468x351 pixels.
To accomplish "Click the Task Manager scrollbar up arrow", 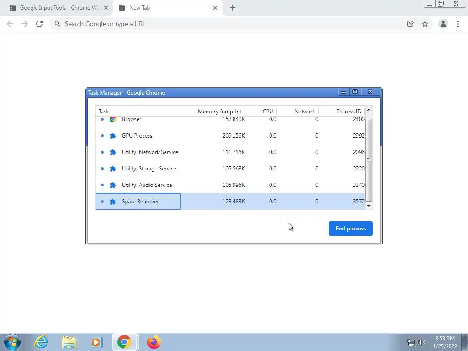I will [x=369, y=110].
